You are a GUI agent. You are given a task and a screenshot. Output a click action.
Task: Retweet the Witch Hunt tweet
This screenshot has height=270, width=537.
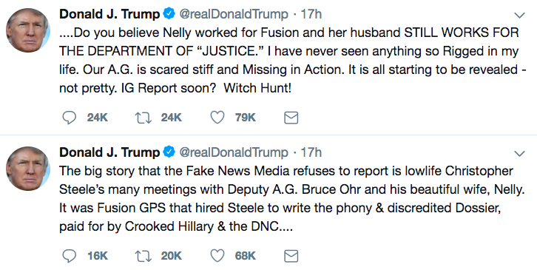tap(143, 118)
